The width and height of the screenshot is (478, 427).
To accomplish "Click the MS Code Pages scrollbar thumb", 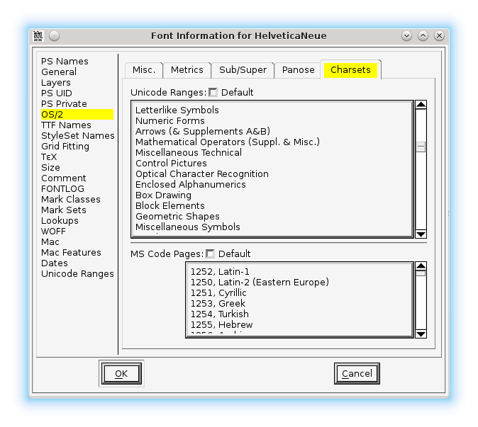I will pyautogui.click(x=421, y=273).
